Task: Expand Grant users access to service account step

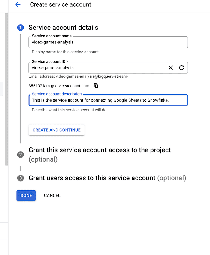Action: 92,178
